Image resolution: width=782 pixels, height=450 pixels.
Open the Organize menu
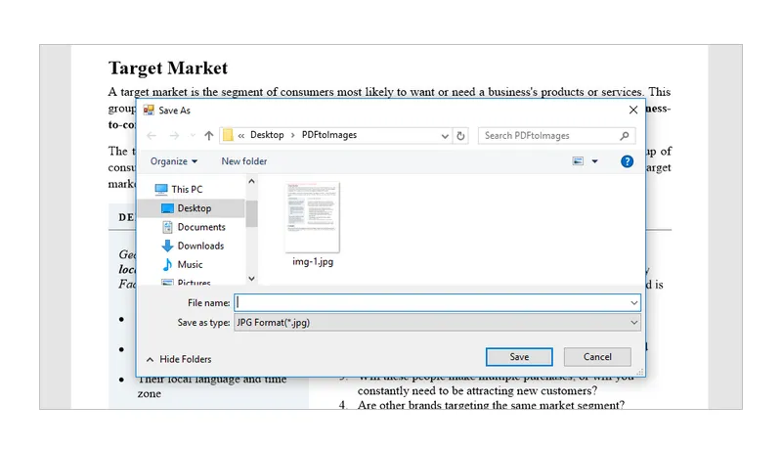(174, 161)
